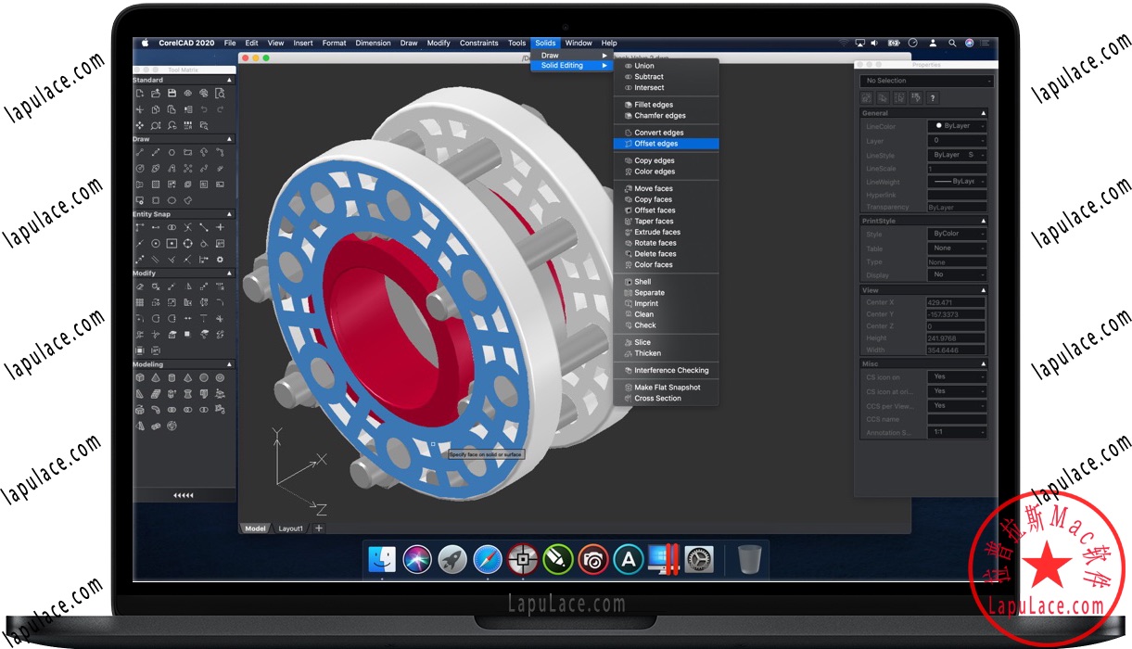Screen dimensions: 1132x649
Task: Choose Interference Checking from the Solids submenu
Action: (666, 370)
